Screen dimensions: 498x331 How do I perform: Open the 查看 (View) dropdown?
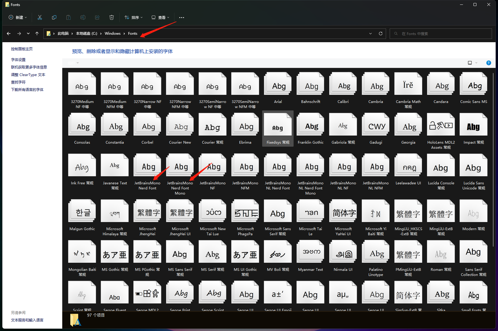160,17
